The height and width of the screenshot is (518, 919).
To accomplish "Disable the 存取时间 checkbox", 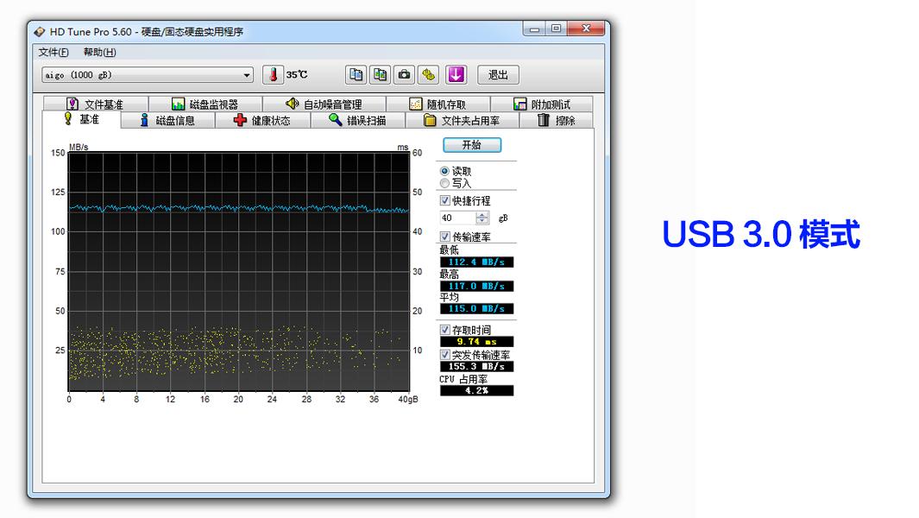I will tap(445, 330).
